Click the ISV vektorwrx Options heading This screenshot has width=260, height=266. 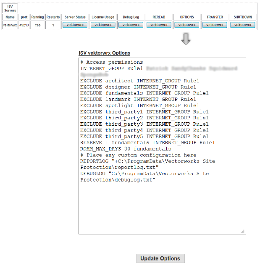point(104,53)
